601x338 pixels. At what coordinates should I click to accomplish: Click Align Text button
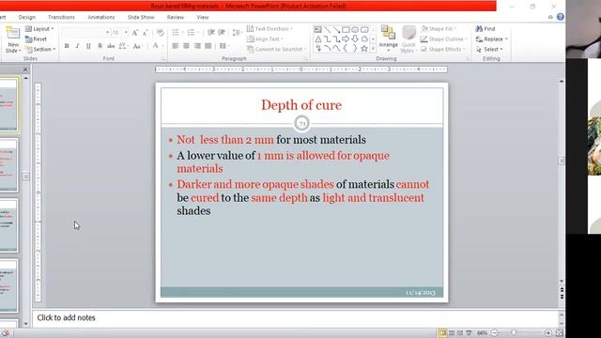pos(265,39)
